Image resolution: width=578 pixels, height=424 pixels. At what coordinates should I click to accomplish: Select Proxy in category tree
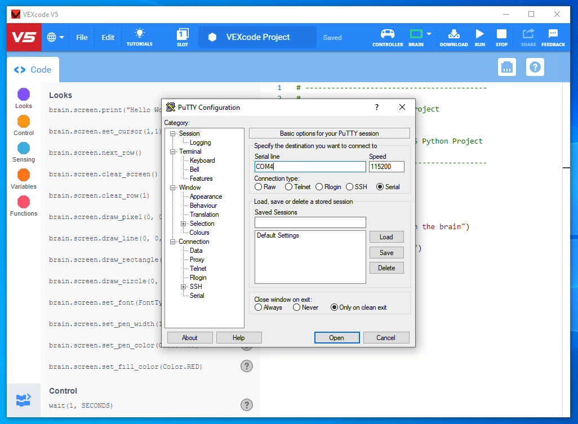[197, 260]
